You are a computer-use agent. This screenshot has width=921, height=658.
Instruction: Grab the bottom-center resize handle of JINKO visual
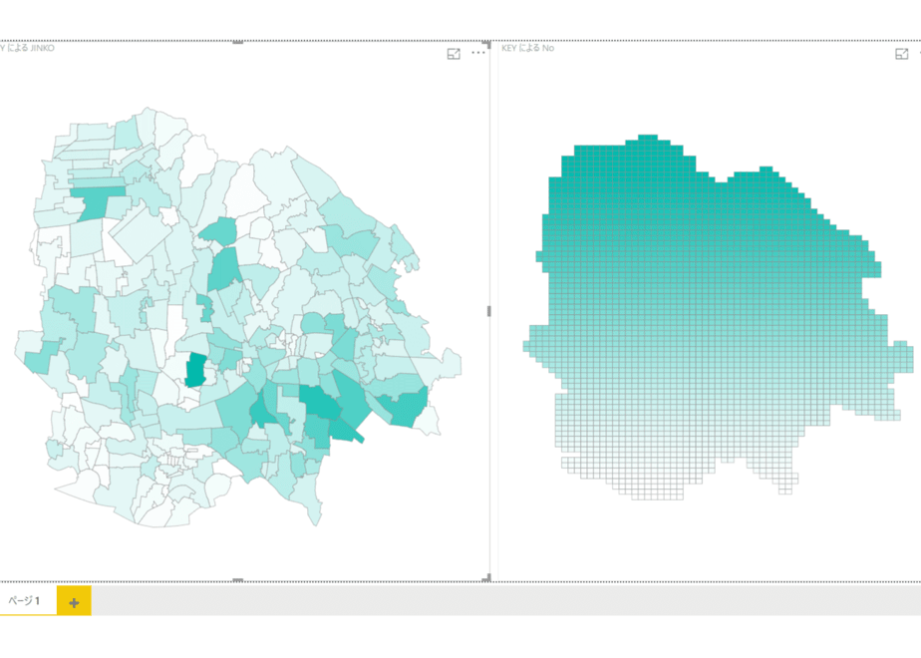238,580
